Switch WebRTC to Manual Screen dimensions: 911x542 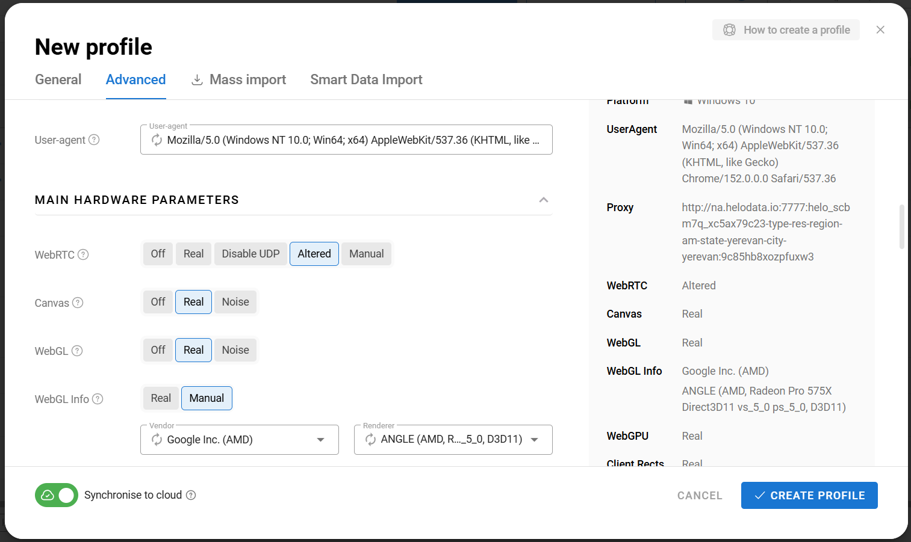tap(366, 254)
